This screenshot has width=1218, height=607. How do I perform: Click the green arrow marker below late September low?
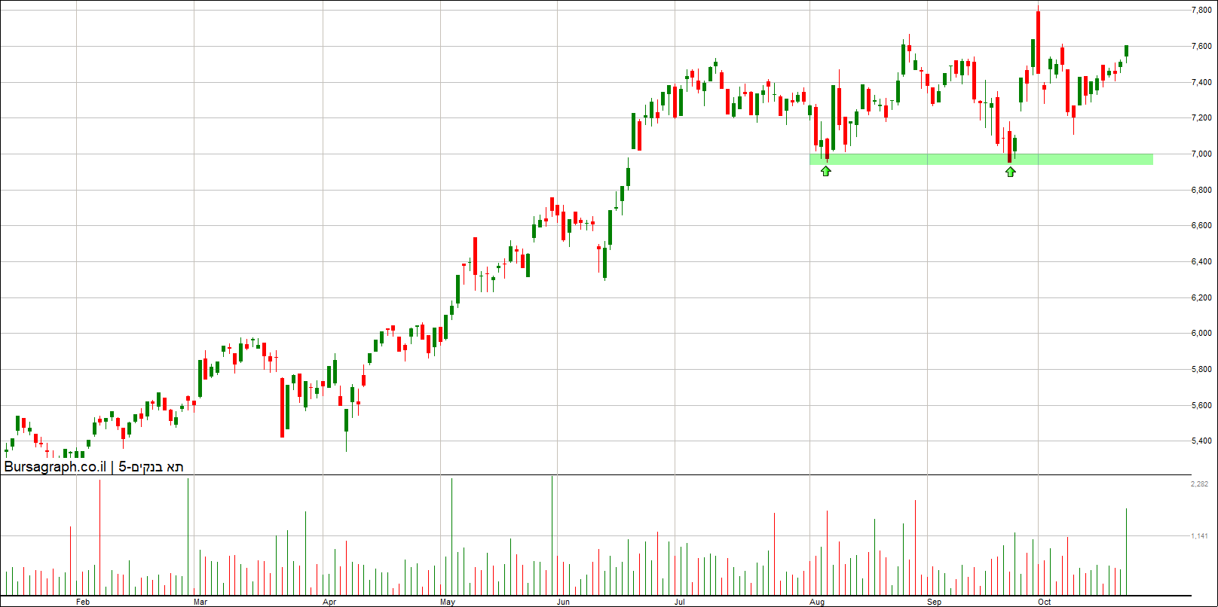point(1011,171)
